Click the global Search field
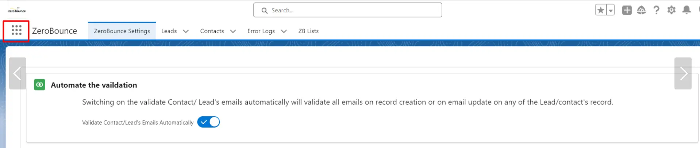This screenshot has height=148, width=700. click(347, 10)
